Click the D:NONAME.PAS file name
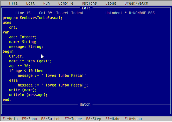 pyautogui.click(x=142, y=13)
